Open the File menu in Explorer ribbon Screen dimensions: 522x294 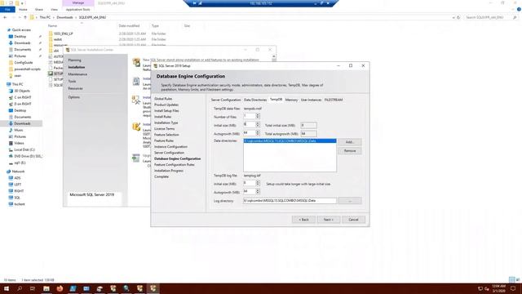(7, 10)
